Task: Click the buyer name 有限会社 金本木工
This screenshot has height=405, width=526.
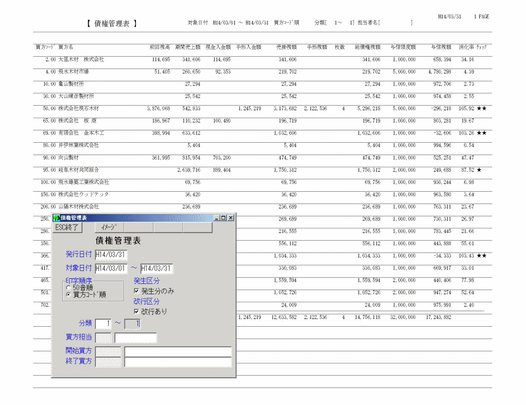Action: click(x=81, y=133)
